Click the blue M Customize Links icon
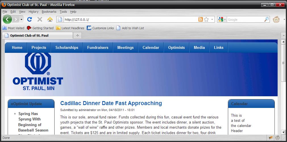Screen dimensions: 287x142 89,28
